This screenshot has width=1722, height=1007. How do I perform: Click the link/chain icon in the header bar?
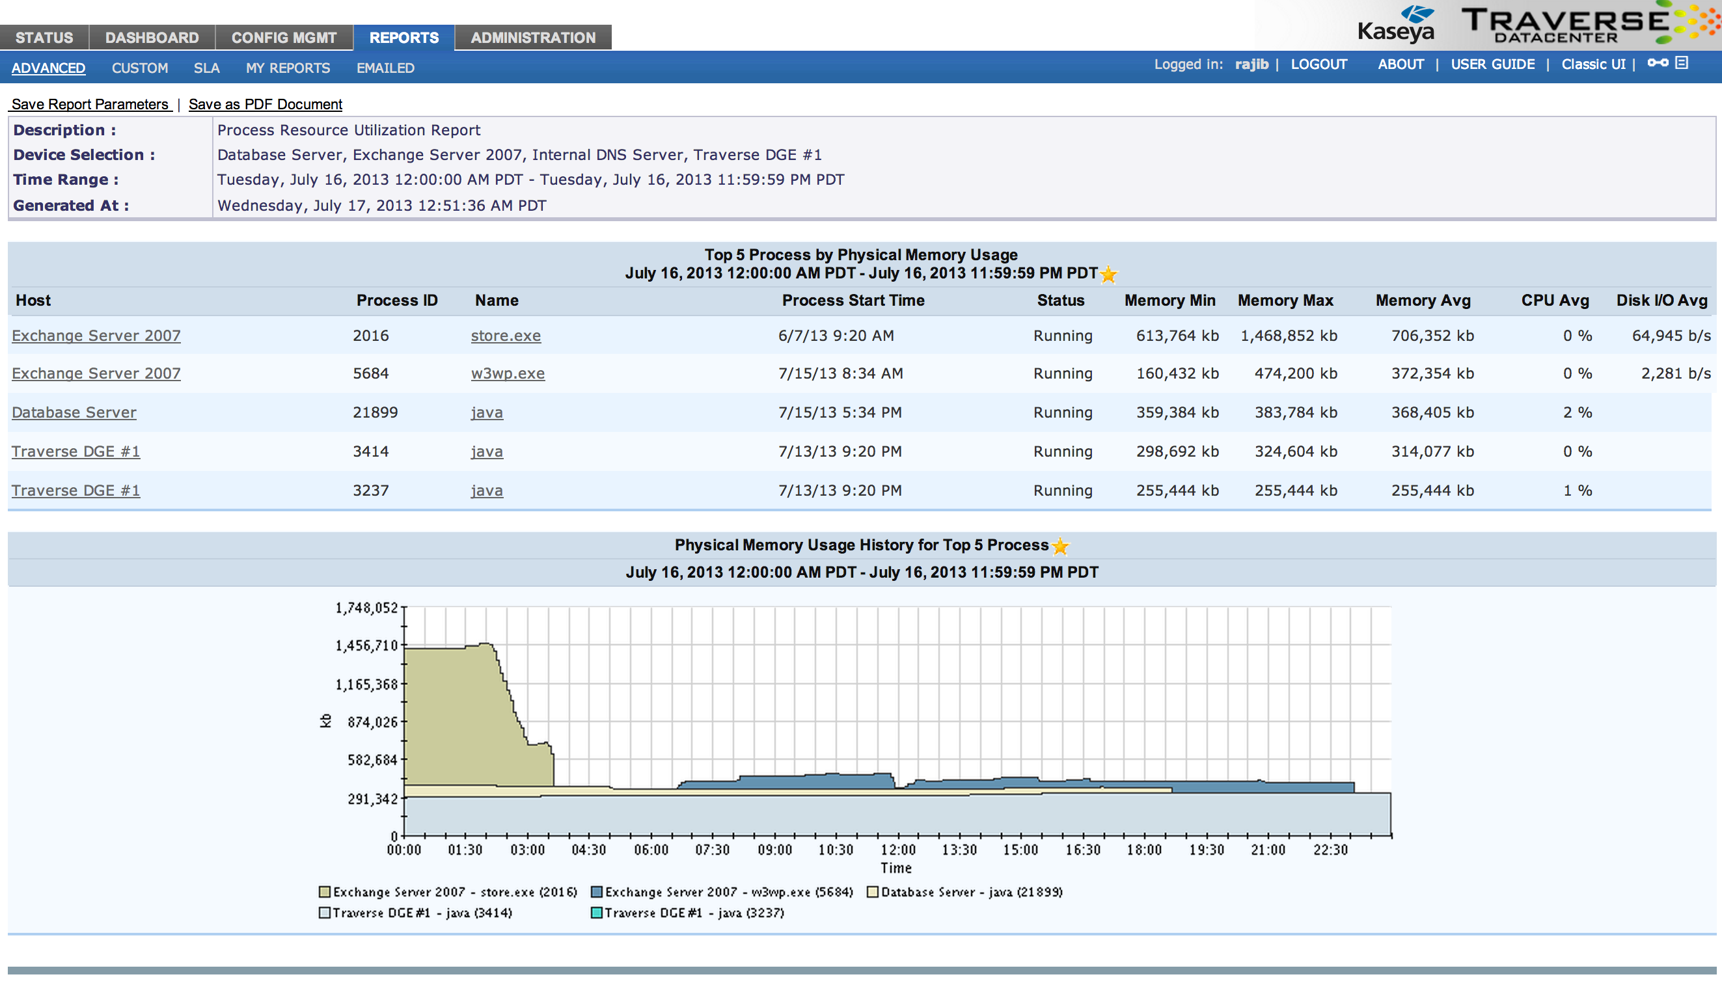1658,63
